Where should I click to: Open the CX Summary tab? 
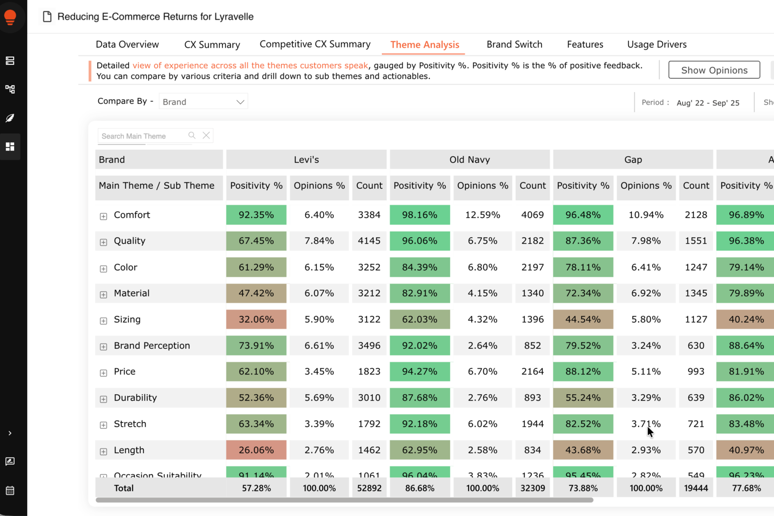[x=212, y=44]
